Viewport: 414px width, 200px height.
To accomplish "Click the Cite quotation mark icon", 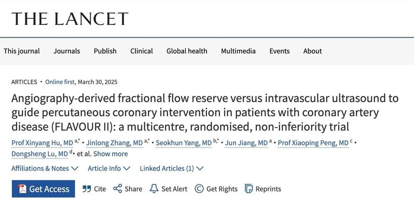I will [x=87, y=189].
